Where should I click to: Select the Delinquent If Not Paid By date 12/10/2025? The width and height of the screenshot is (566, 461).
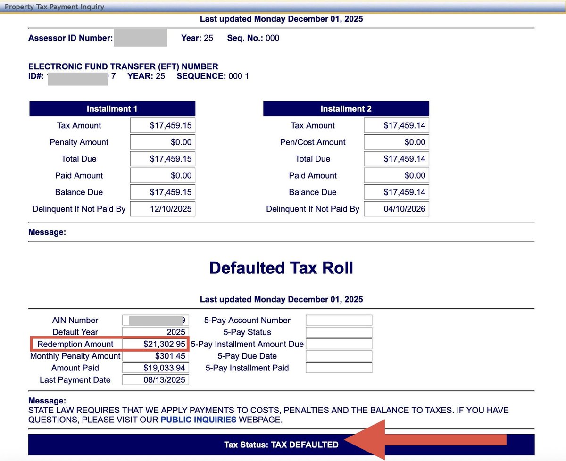pos(162,208)
